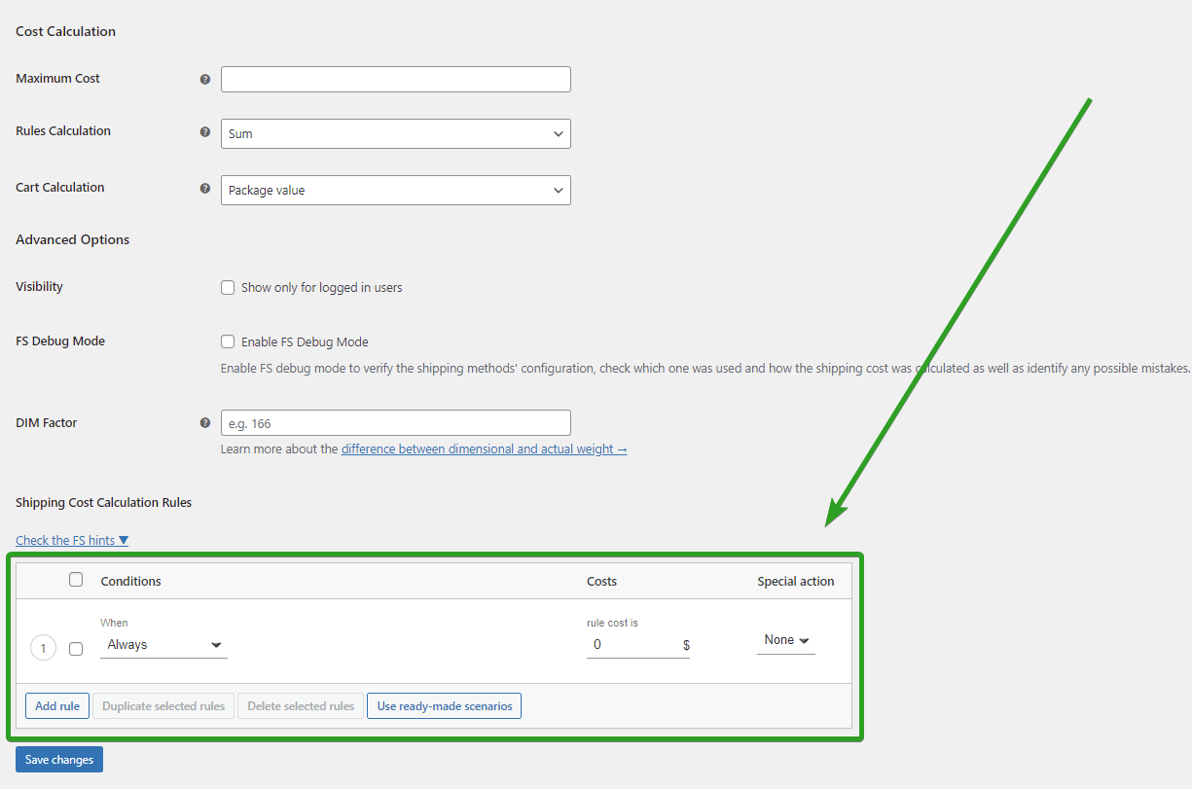1192x789 pixels.
Task: Click the Cost Calculation heading
Action: pos(66,31)
